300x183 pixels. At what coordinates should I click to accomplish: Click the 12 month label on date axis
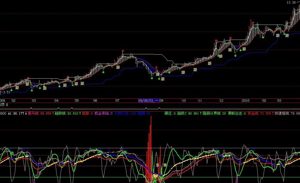(x=221, y=100)
